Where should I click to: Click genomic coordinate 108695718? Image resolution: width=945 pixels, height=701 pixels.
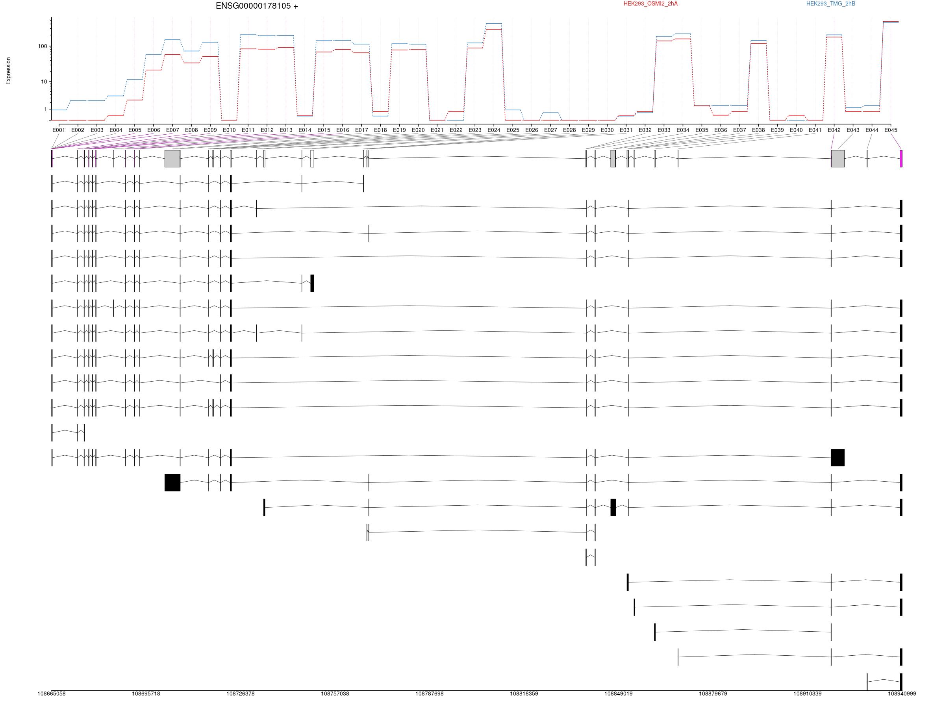pyautogui.click(x=146, y=694)
